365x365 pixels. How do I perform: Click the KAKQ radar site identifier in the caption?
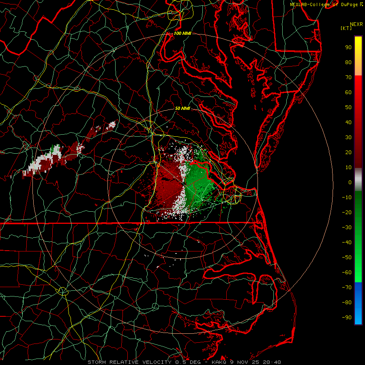[219, 362]
